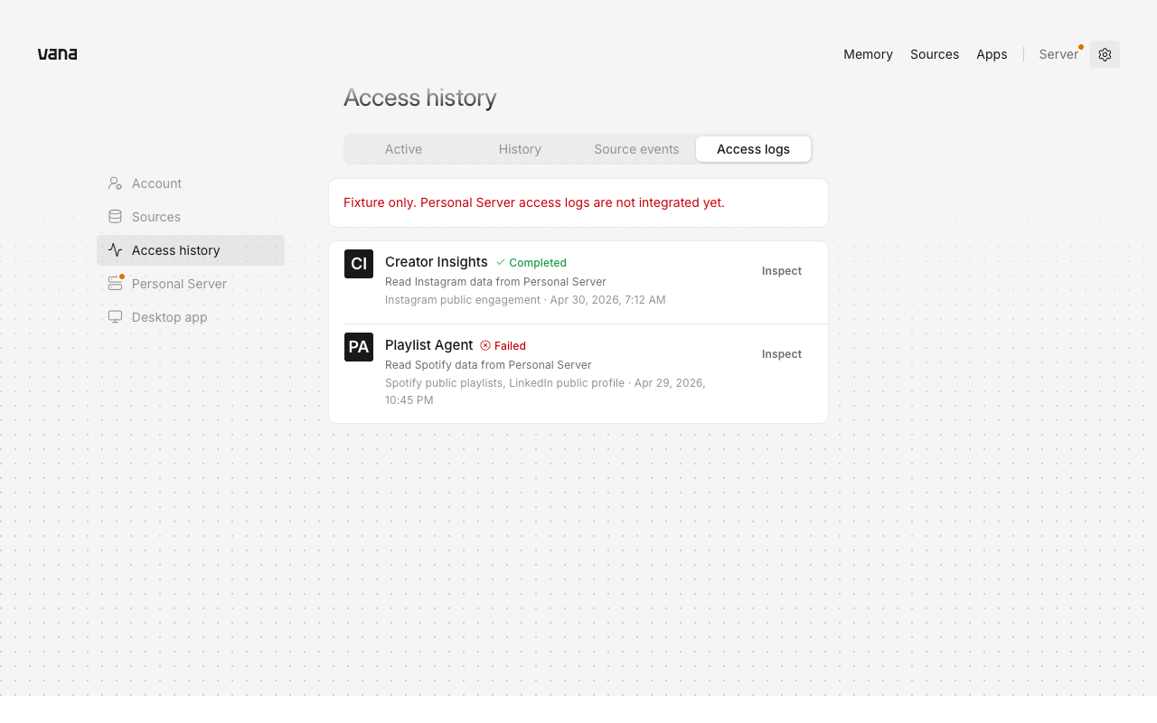Image resolution: width=1157 pixels, height=723 pixels.
Task: Open the settings gear icon
Action: point(1105,54)
